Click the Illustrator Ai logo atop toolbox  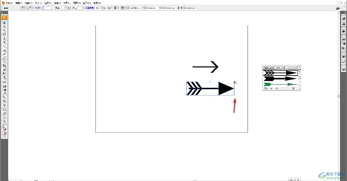click(4, 18)
